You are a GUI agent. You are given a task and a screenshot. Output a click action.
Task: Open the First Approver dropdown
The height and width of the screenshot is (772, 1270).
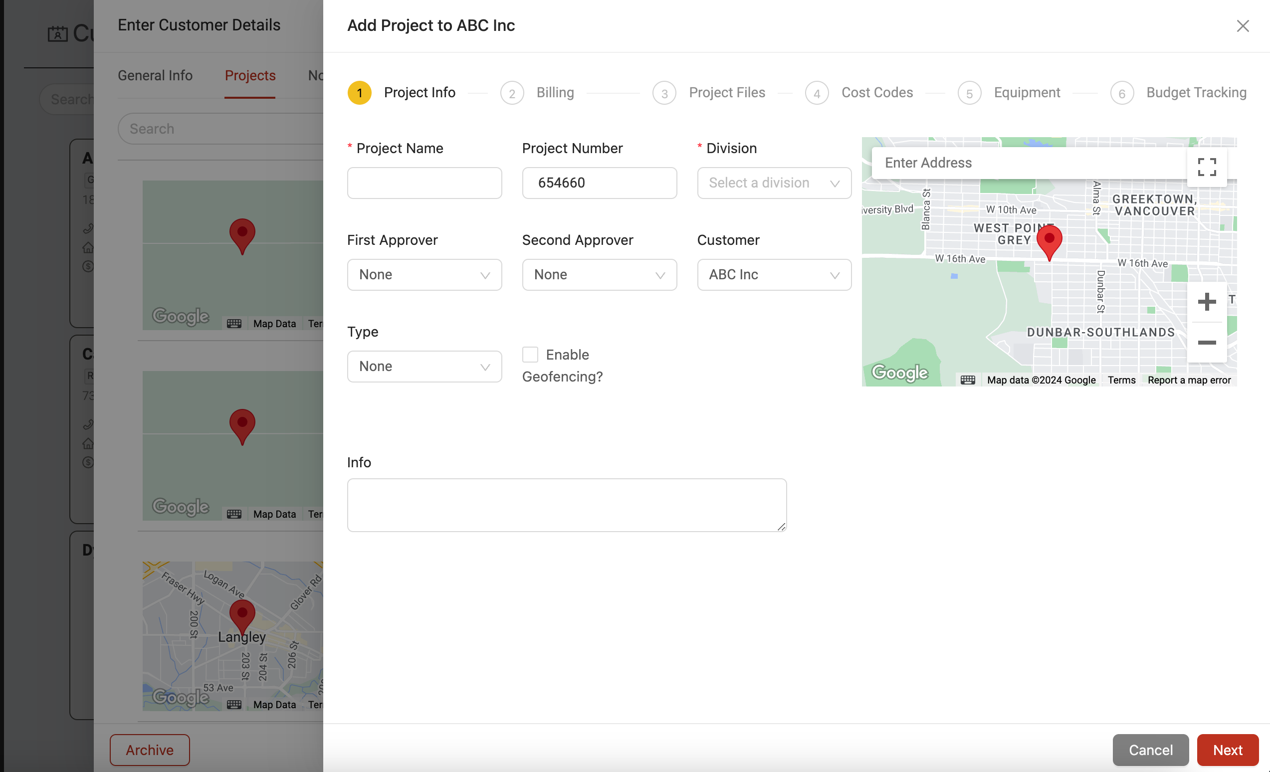[x=424, y=275]
